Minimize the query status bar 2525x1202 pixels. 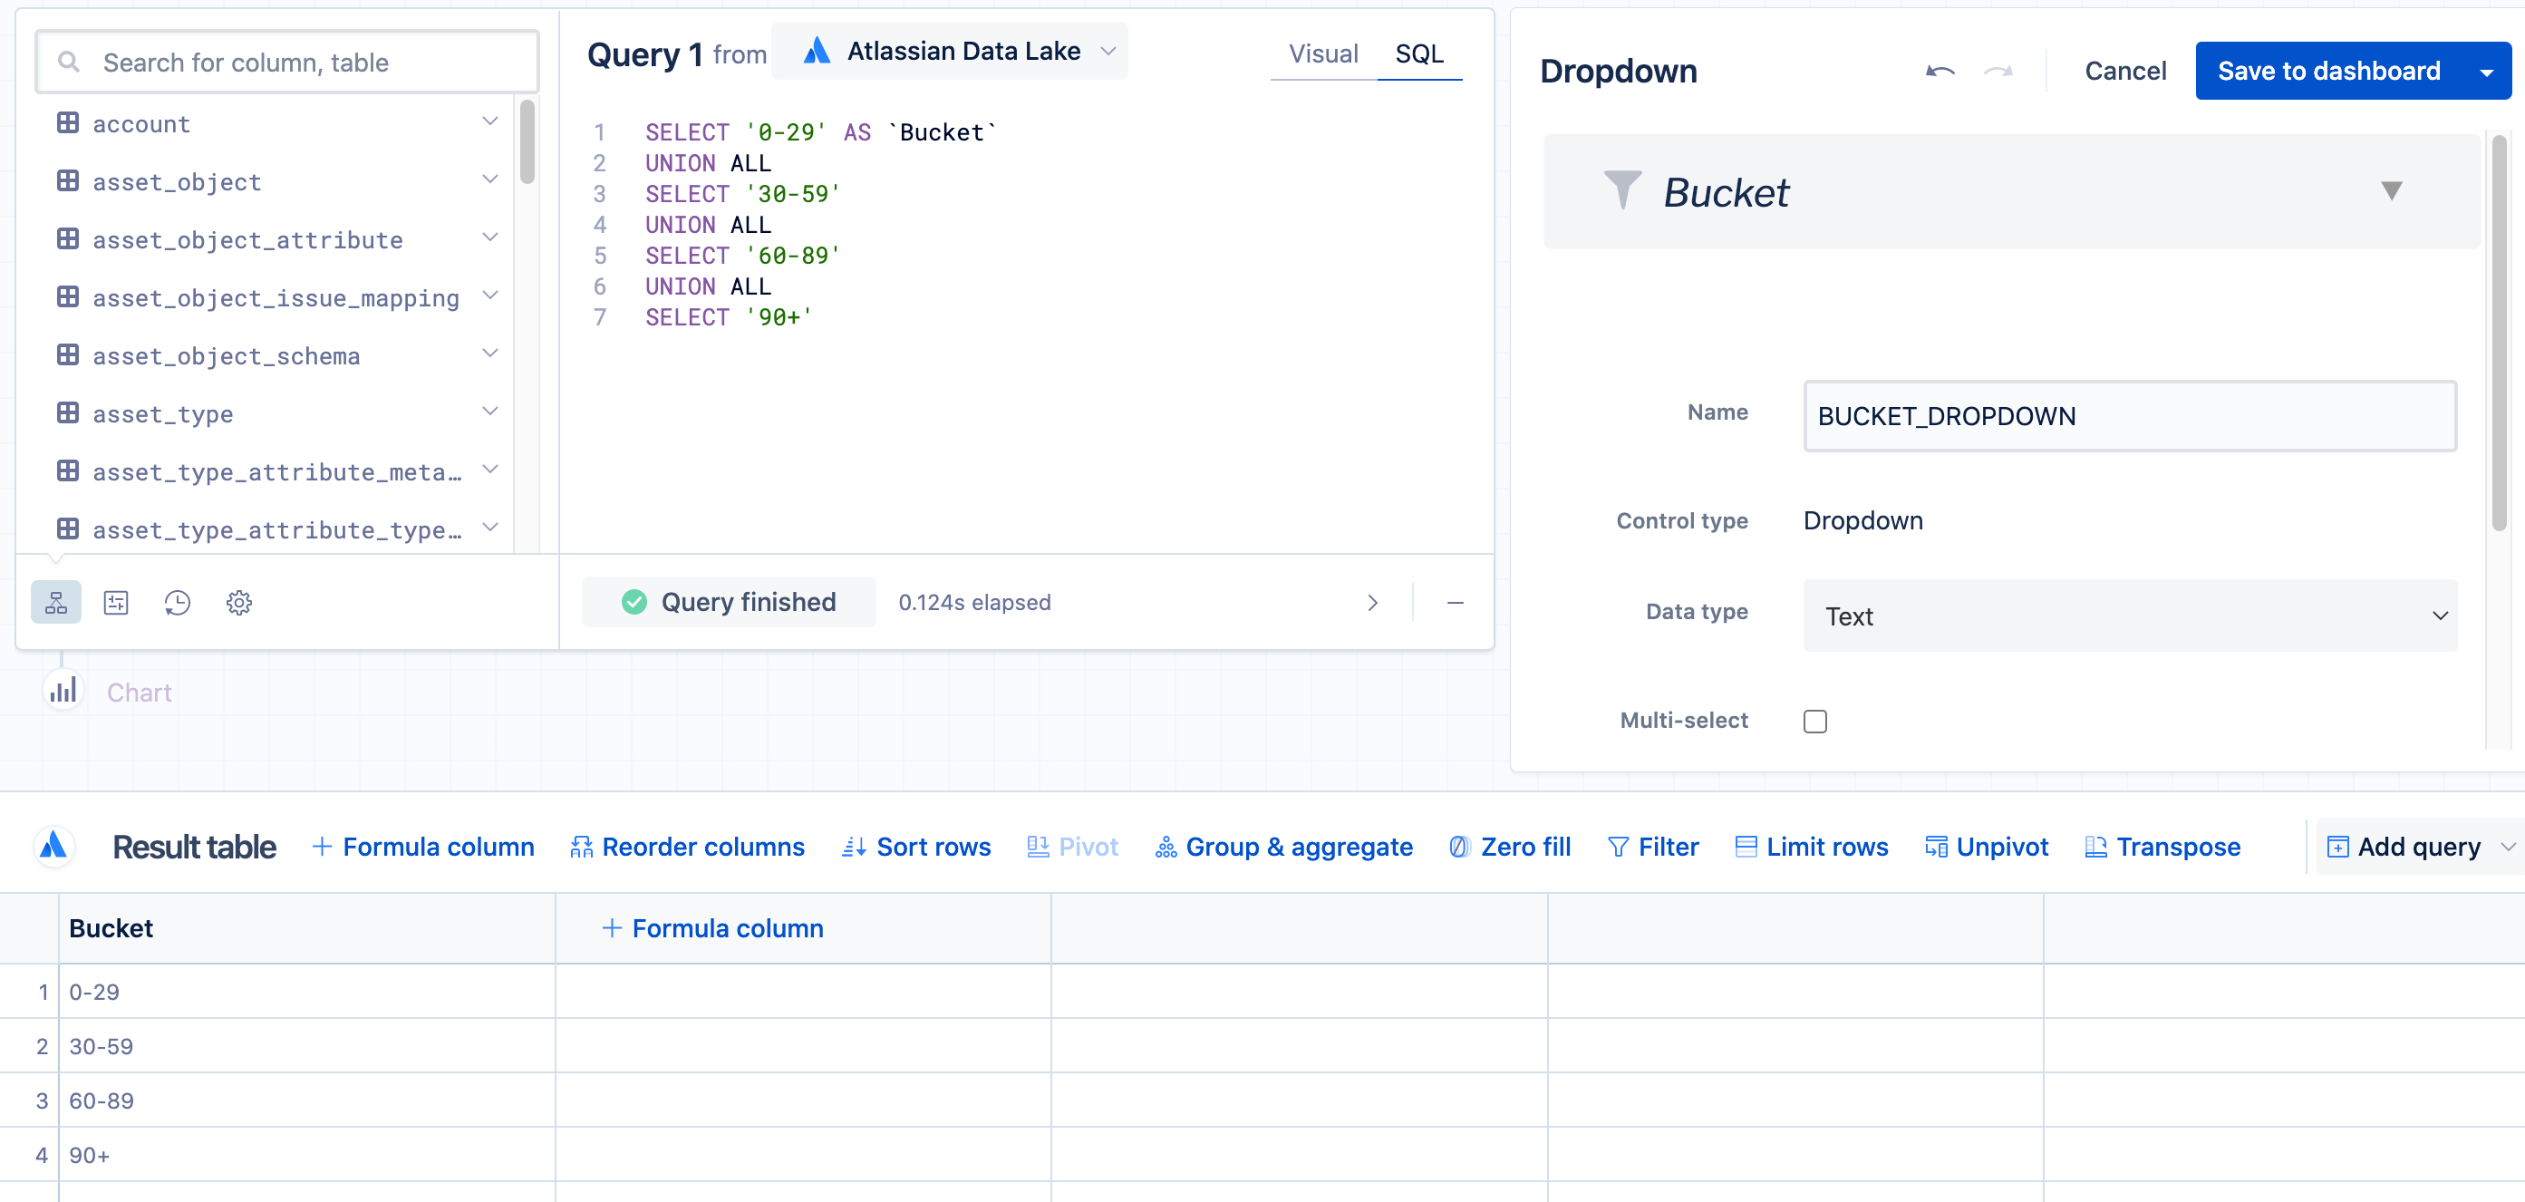point(1455,602)
